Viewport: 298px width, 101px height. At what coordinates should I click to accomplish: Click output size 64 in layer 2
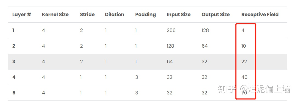pos(205,46)
